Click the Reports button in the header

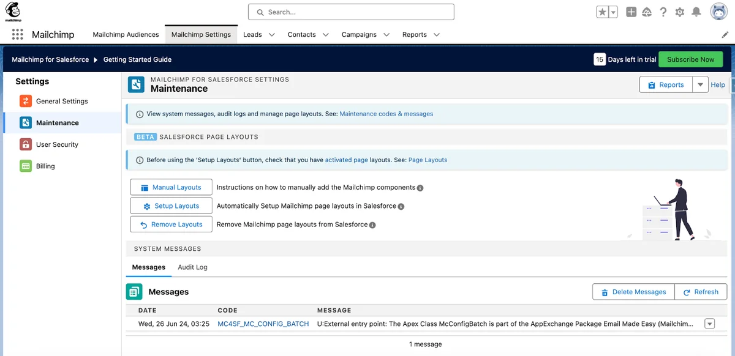click(666, 84)
